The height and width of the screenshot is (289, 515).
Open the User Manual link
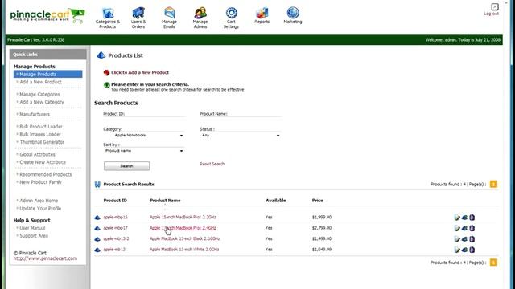32,228
